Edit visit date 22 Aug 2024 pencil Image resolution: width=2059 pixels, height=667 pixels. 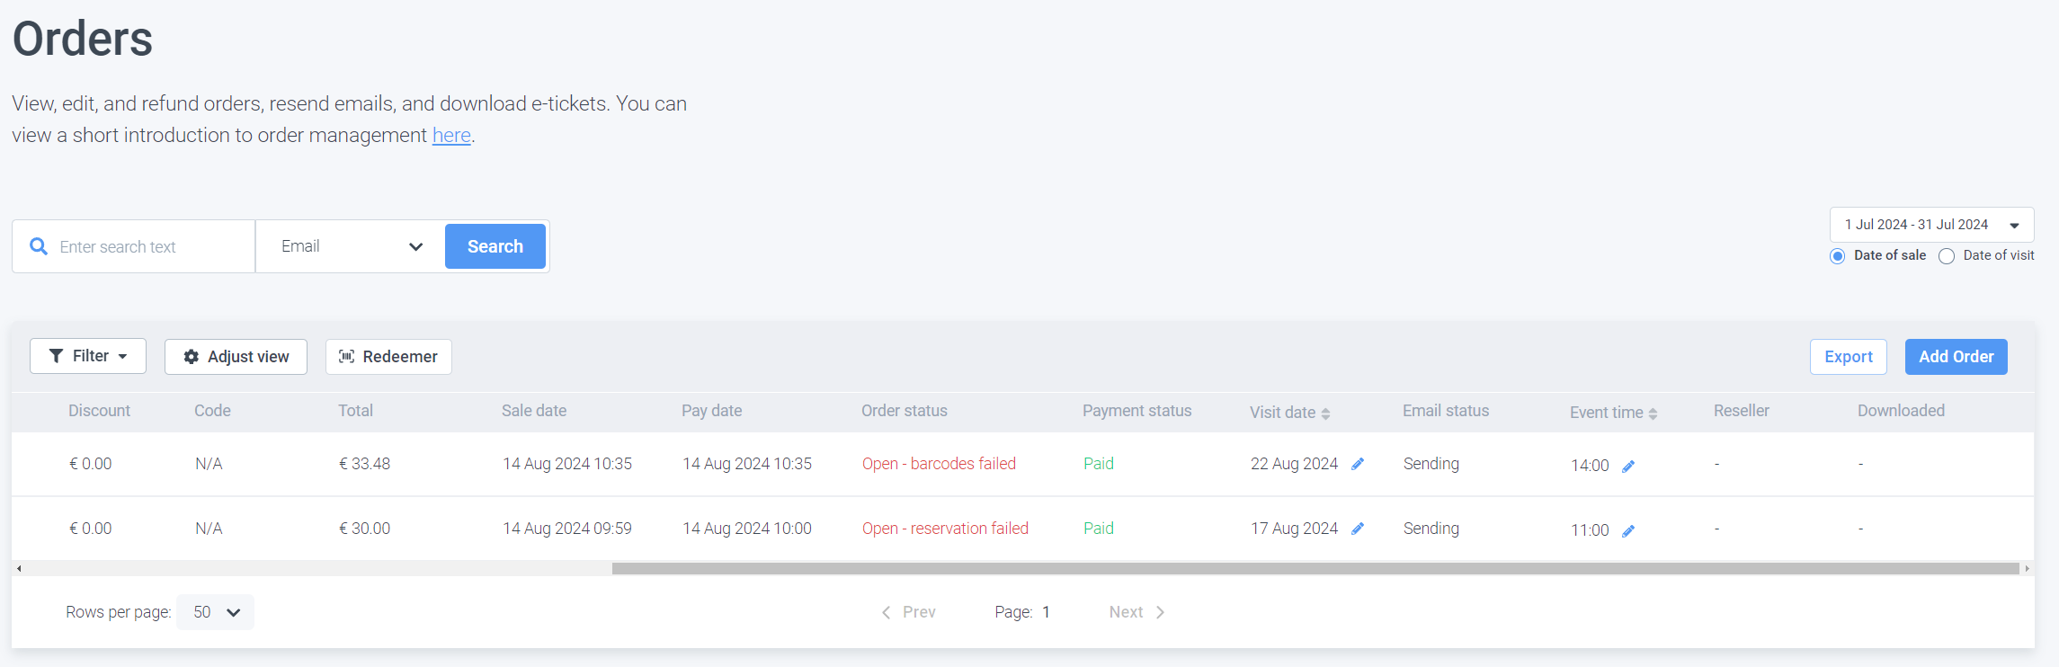point(1358,464)
